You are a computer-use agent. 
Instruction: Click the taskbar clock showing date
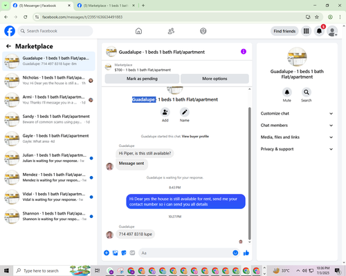pyautogui.click(x=323, y=270)
